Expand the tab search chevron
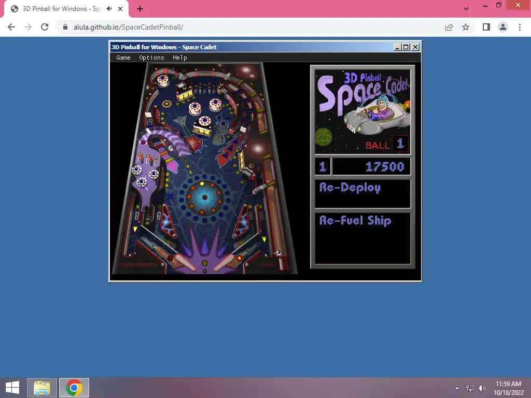The height and width of the screenshot is (398, 531). [x=466, y=9]
